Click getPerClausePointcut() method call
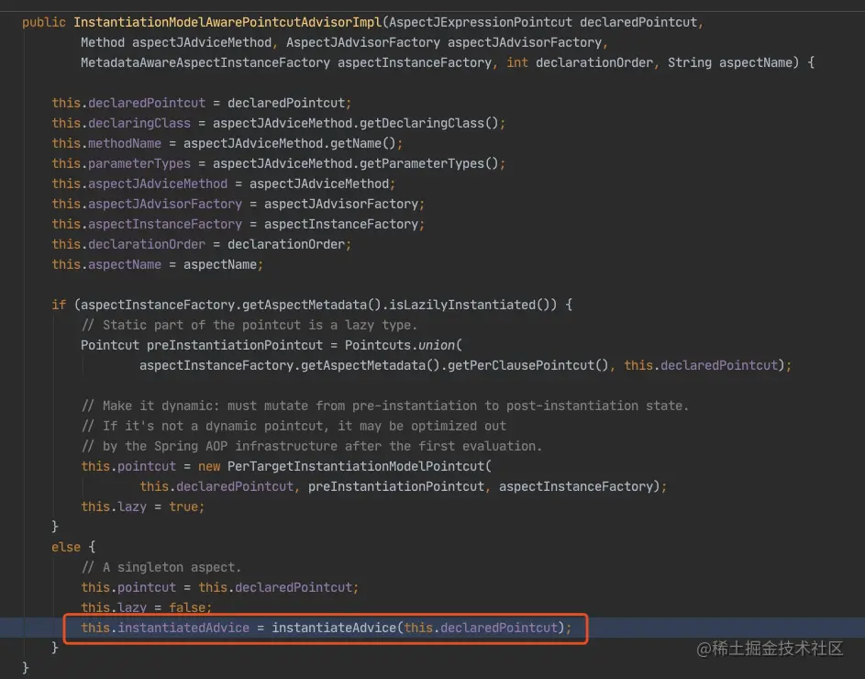Viewport: 865px width, 679px height. 528,365
